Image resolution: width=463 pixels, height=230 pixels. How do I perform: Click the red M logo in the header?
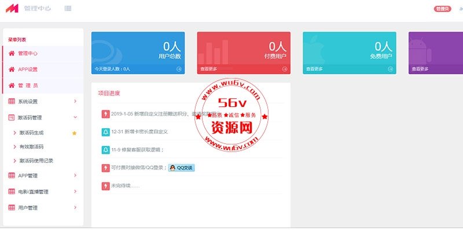click(x=12, y=8)
